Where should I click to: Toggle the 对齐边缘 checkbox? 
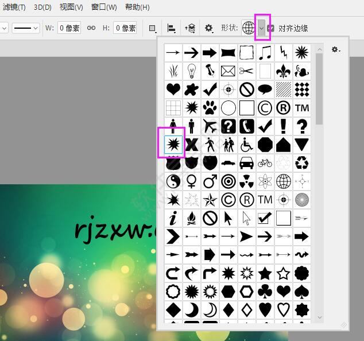[x=272, y=28]
